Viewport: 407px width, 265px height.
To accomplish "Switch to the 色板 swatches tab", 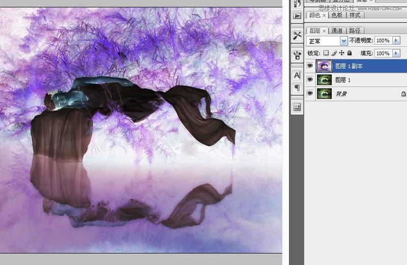I will click(337, 15).
